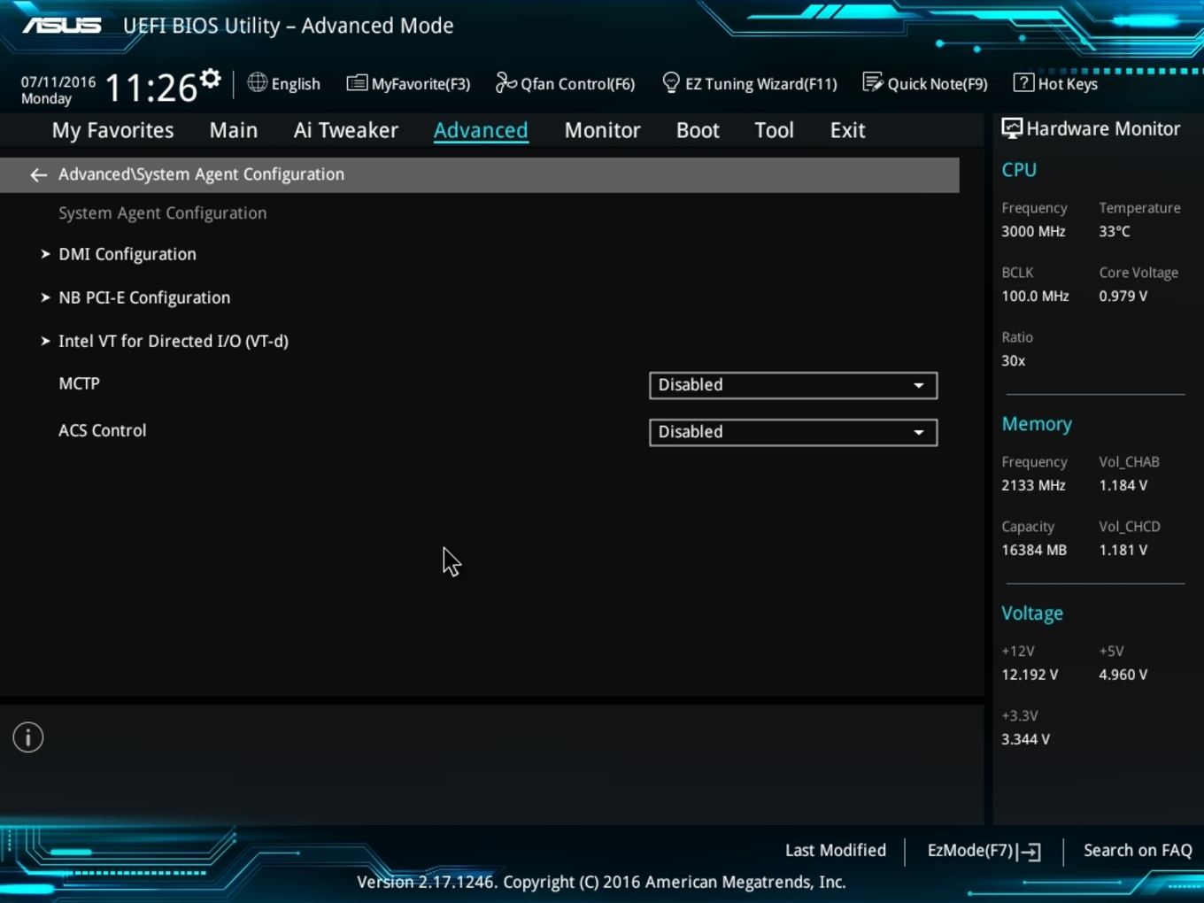
Task: Click the Voltage section heading
Action: pos(1032,614)
